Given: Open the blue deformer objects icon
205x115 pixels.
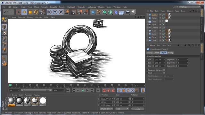Looking at the screenshot, I should point(116,12).
